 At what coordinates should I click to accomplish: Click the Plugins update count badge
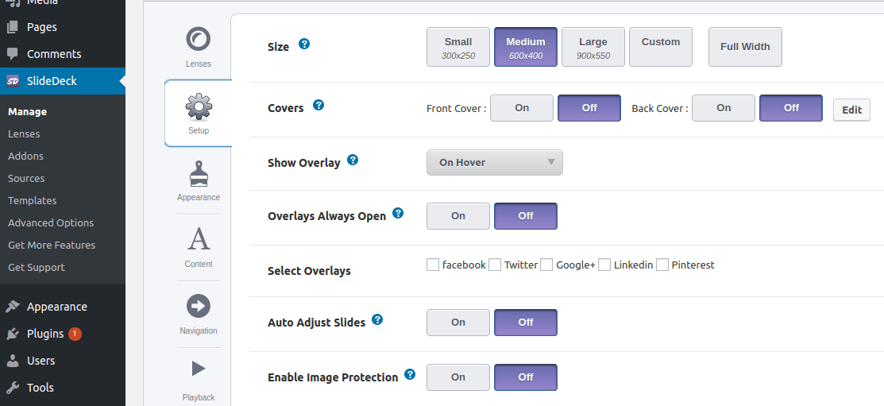pos(75,334)
